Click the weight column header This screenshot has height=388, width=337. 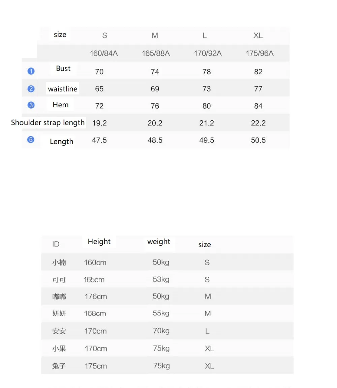click(159, 242)
